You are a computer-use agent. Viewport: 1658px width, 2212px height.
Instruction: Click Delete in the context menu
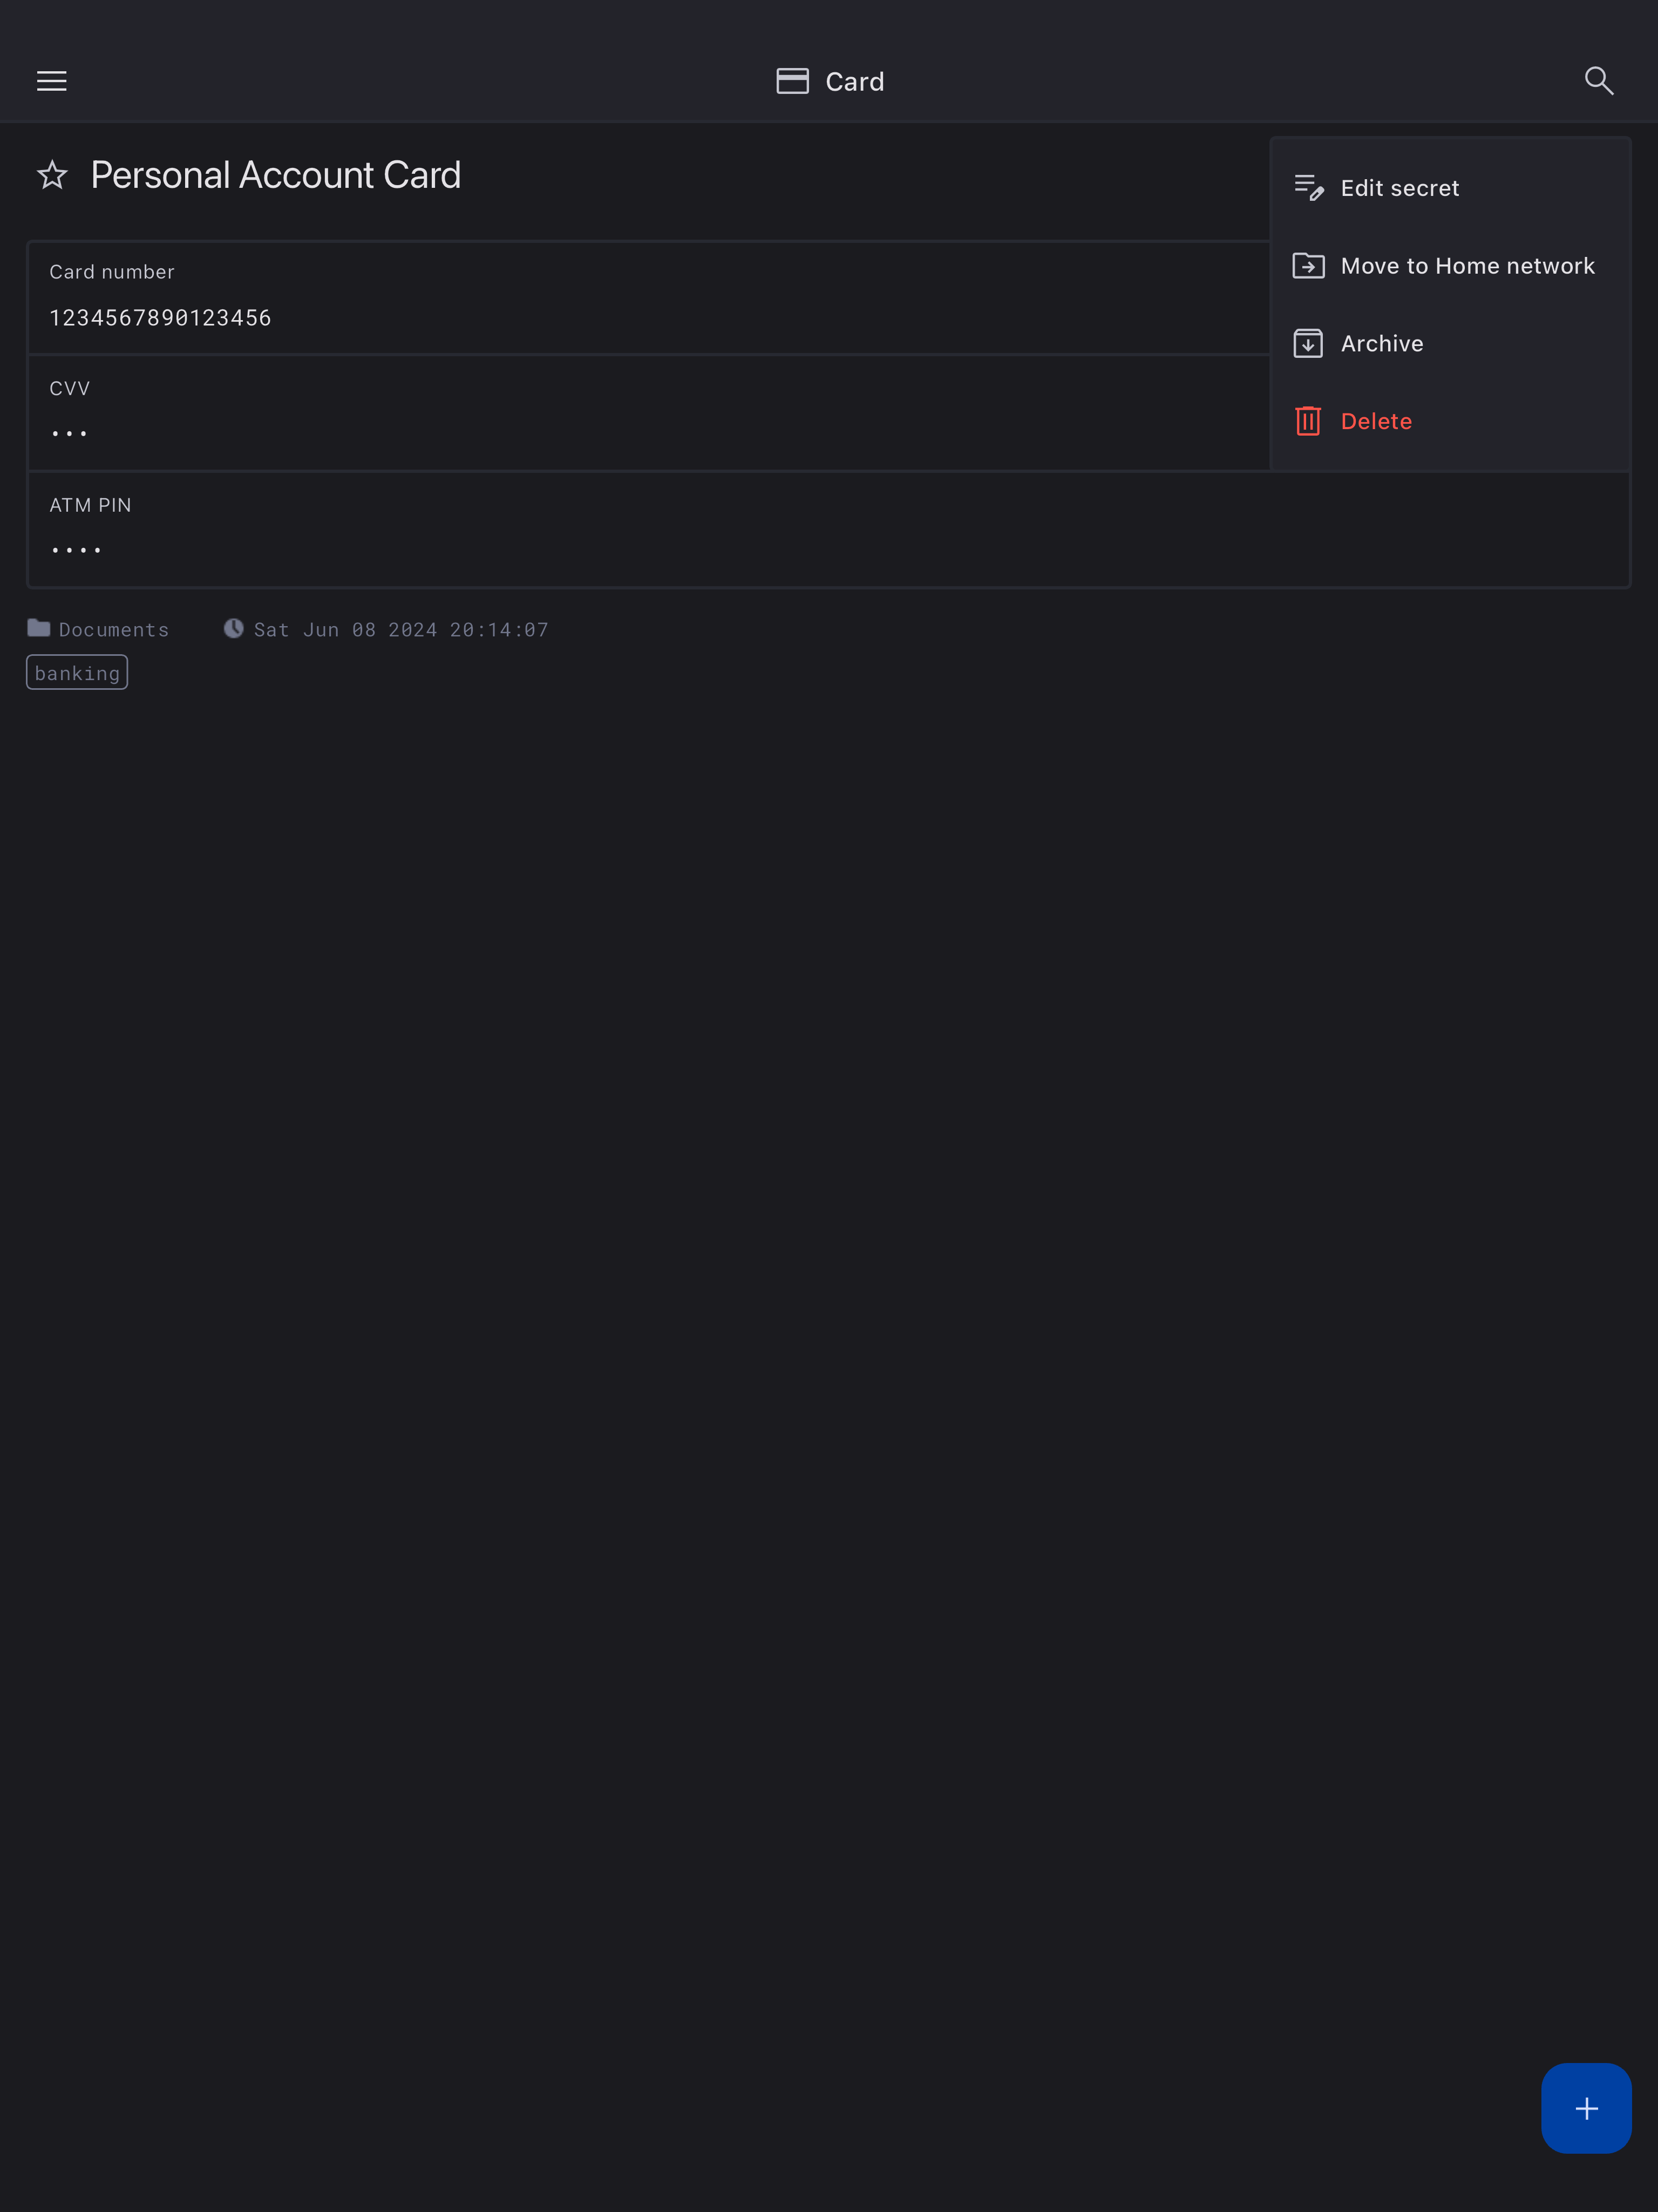click(x=1376, y=421)
